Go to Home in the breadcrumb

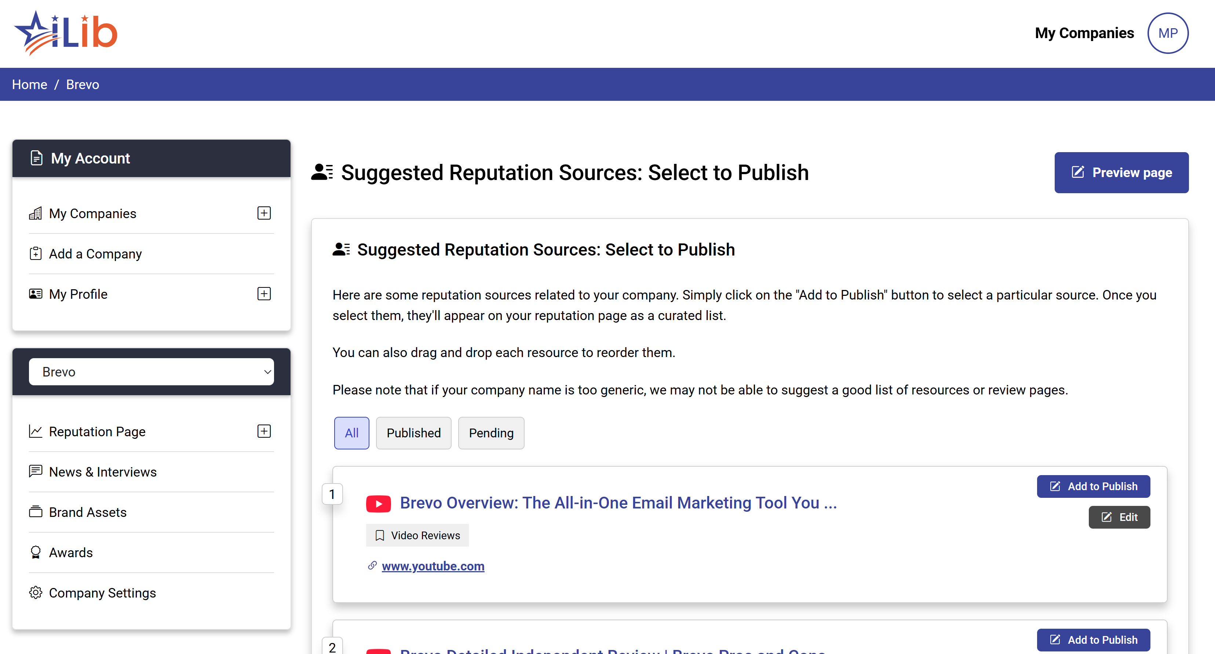tap(29, 84)
